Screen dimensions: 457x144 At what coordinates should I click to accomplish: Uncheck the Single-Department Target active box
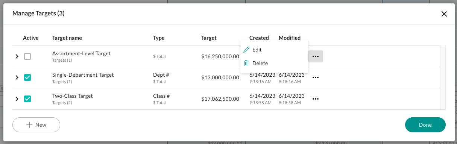[27, 77]
